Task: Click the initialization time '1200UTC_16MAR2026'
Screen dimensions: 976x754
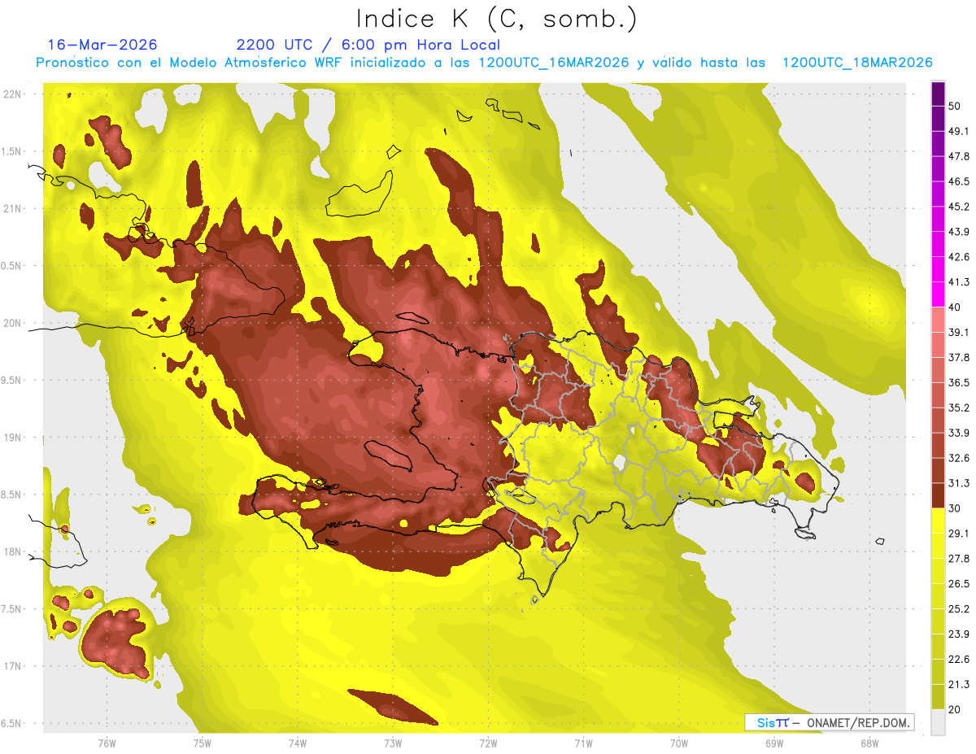Action: (554, 63)
